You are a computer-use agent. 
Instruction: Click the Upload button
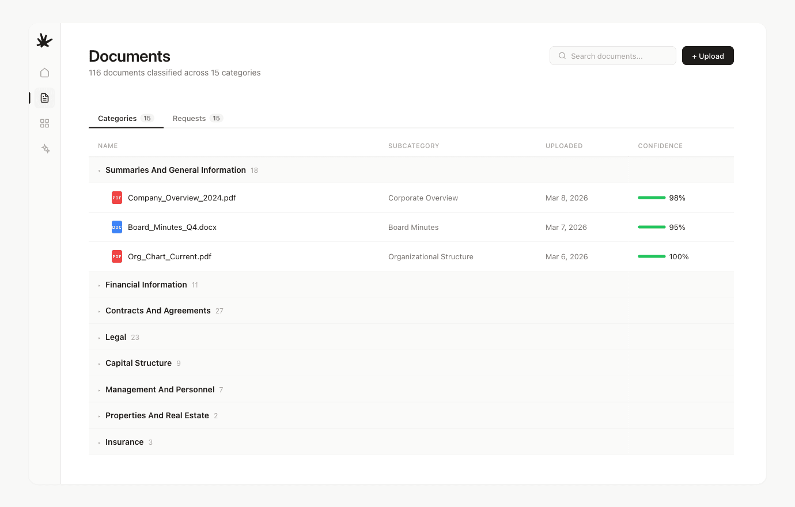pyautogui.click(x=707, y=55)
